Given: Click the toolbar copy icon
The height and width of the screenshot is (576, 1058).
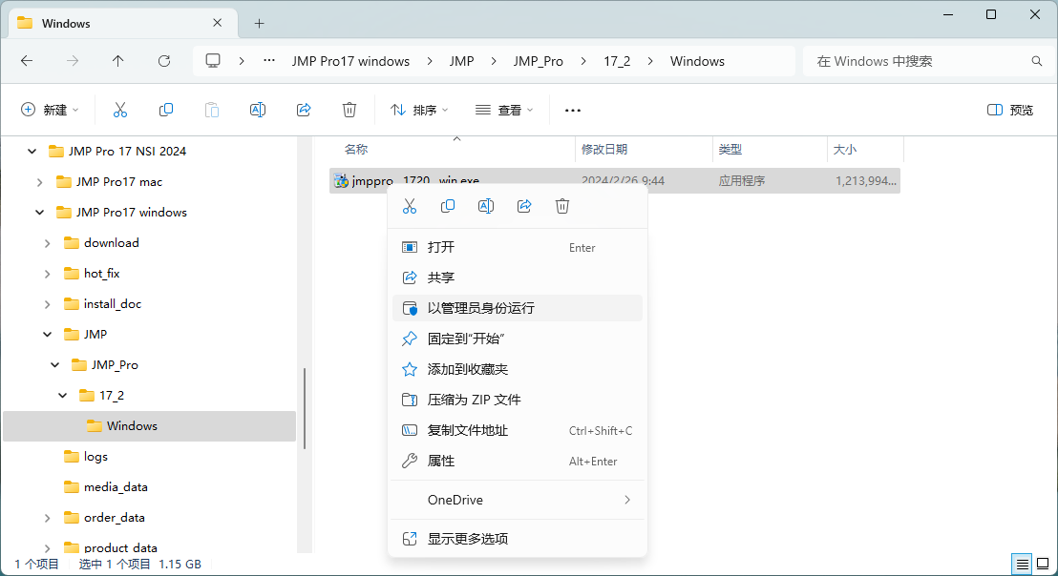Looking at the screenshot, I should 166,110.
